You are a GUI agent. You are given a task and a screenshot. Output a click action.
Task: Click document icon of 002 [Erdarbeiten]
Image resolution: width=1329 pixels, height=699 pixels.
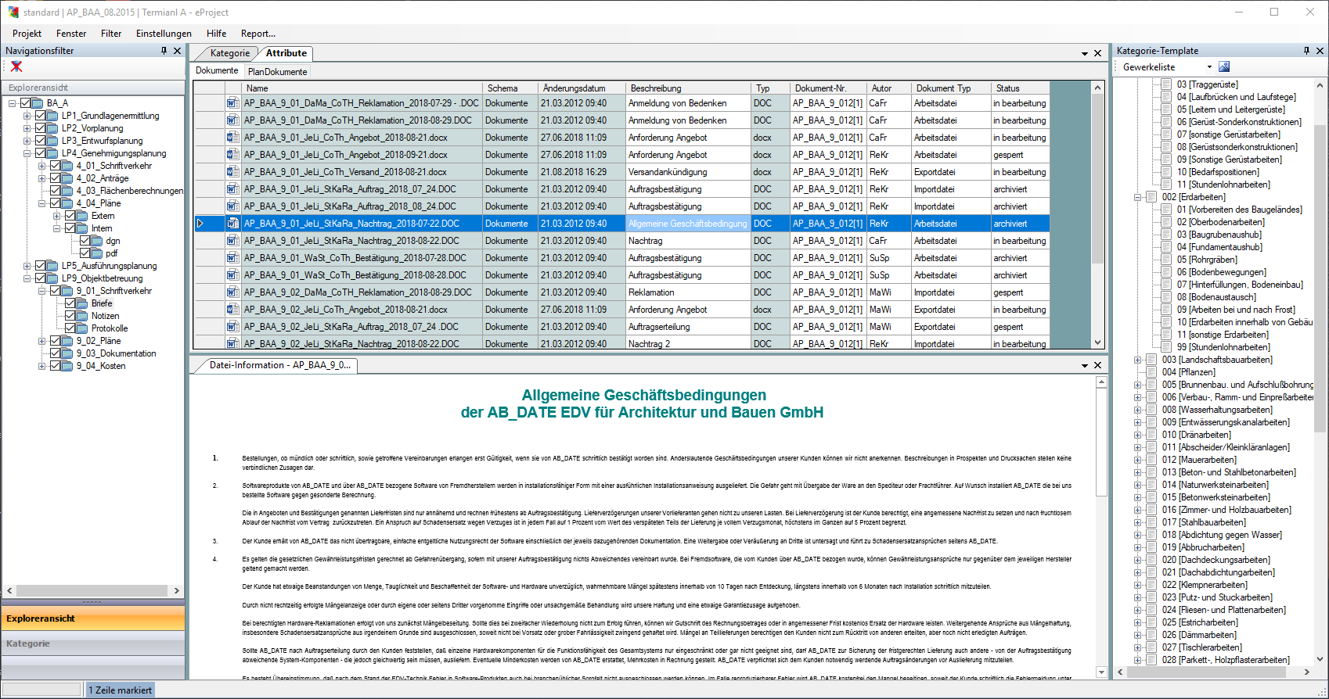coord(1151,197)
